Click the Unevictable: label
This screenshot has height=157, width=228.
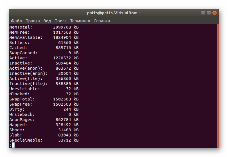click(25, 89)
